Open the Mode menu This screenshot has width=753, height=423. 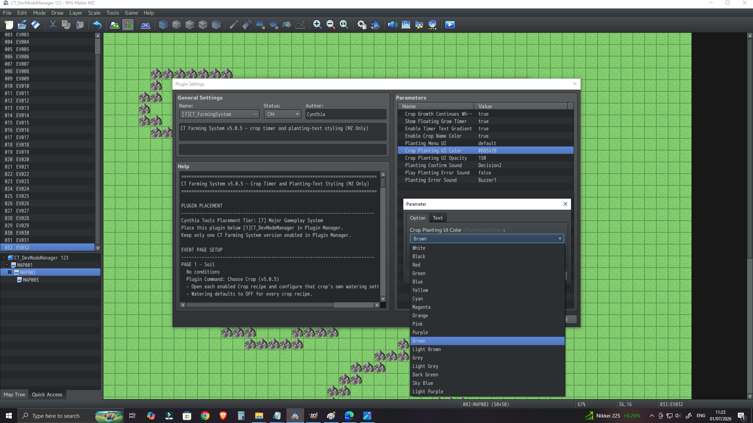(x=39, y=13)
